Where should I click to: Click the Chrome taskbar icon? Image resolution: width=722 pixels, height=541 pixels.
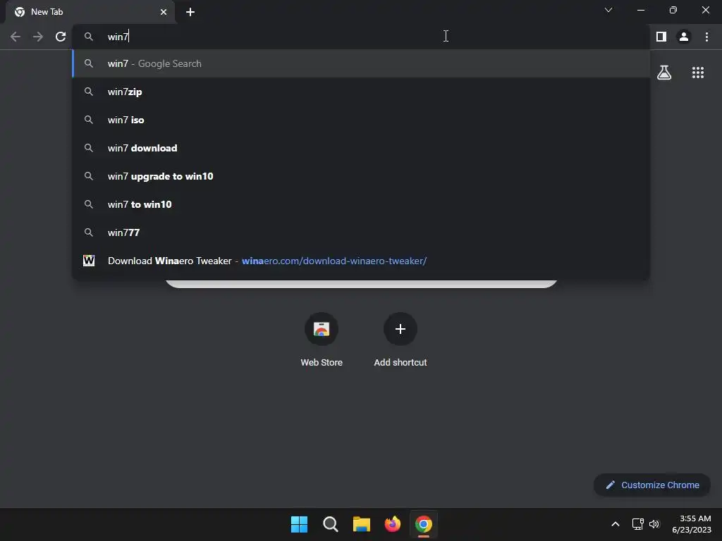click(x=424, y=524)
